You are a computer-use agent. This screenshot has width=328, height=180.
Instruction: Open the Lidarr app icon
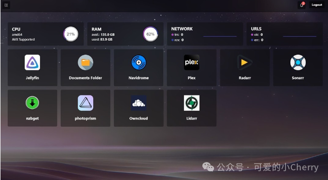192,103
